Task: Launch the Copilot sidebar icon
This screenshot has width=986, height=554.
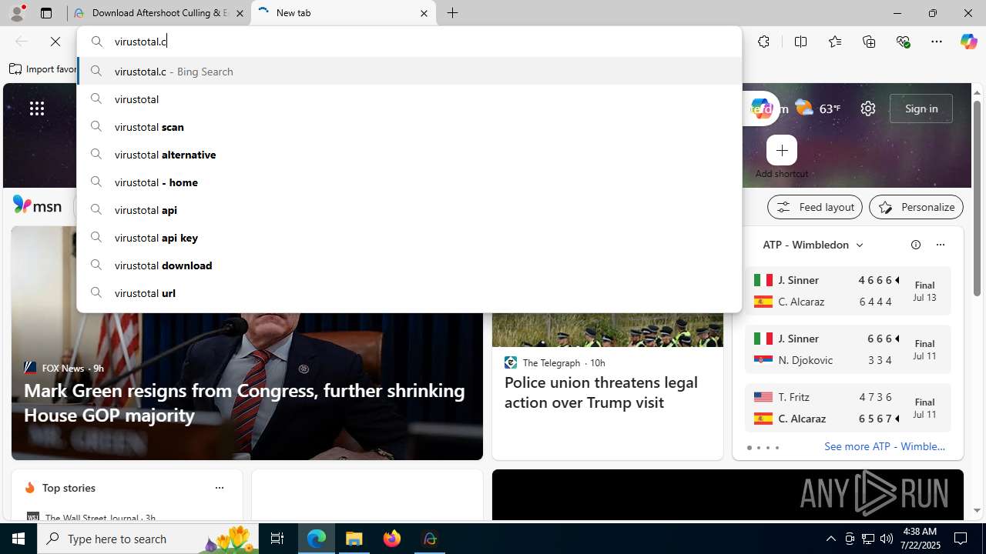Action: tap(968, 42)
